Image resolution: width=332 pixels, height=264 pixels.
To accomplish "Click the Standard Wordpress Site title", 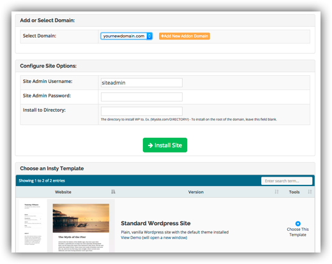I will point(156,223).
